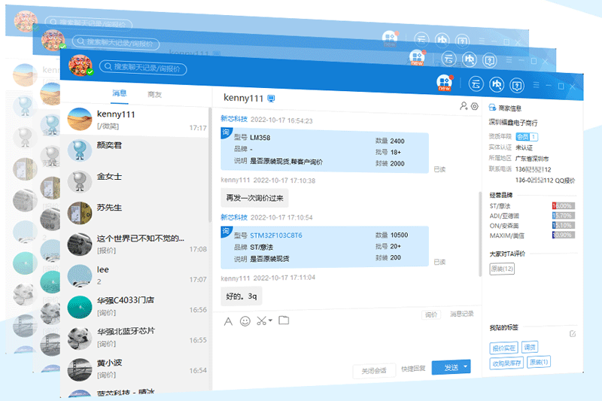
Task: Click the search chat records input field
Action: 150,67
